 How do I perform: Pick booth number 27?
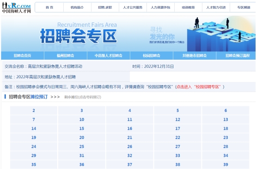177,146
